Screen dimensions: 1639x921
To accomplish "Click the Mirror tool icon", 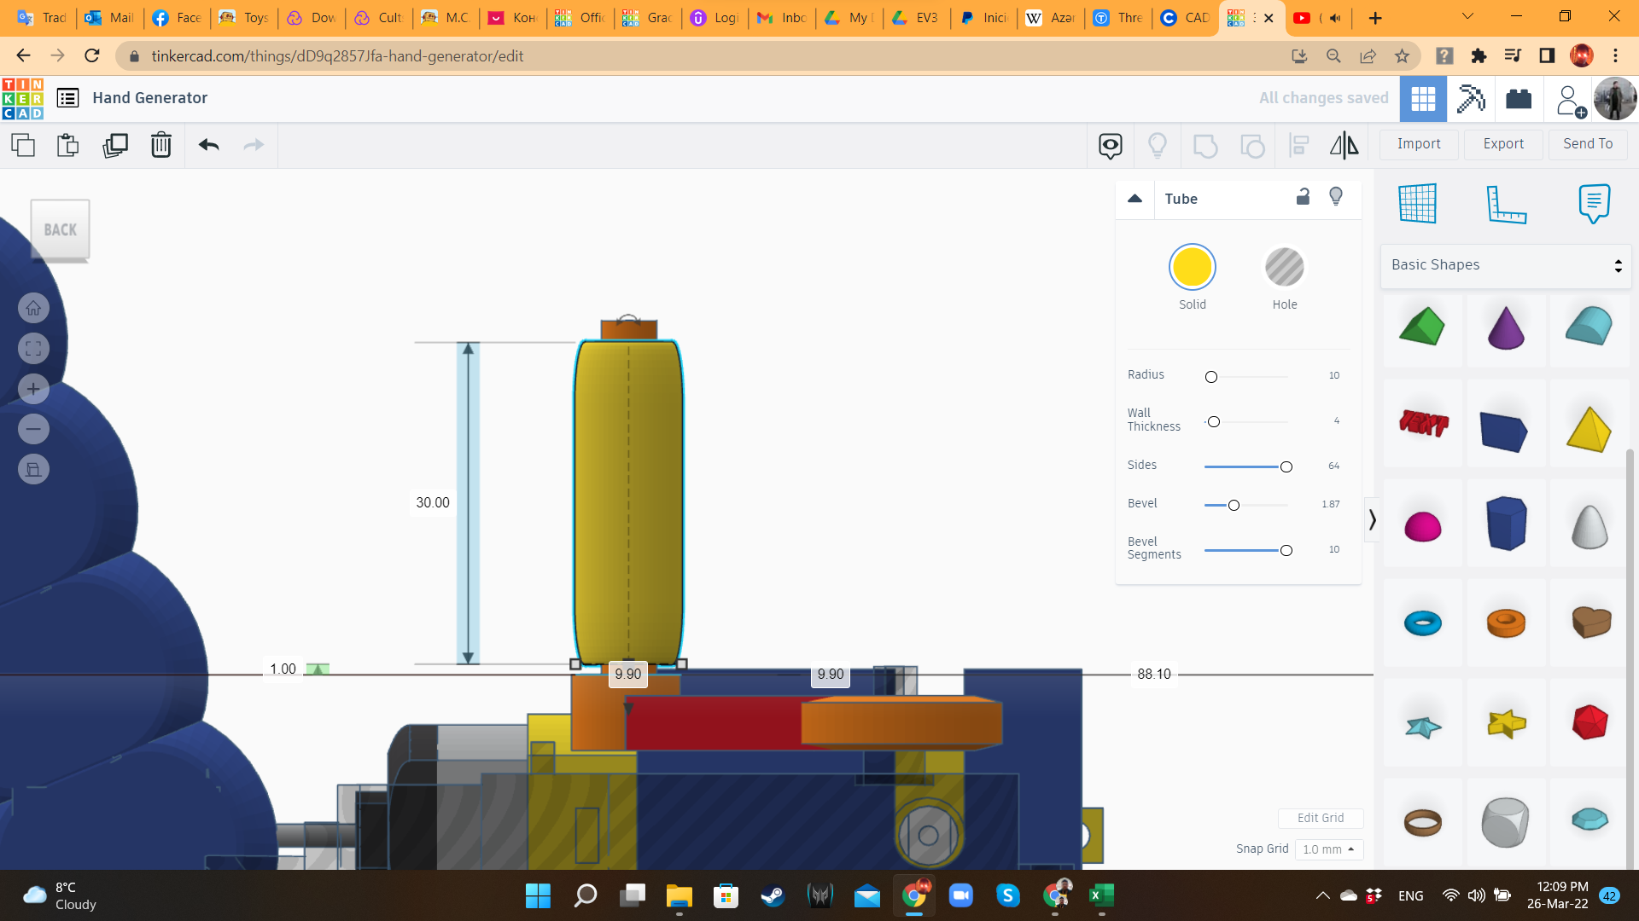I will (1344, 145).
